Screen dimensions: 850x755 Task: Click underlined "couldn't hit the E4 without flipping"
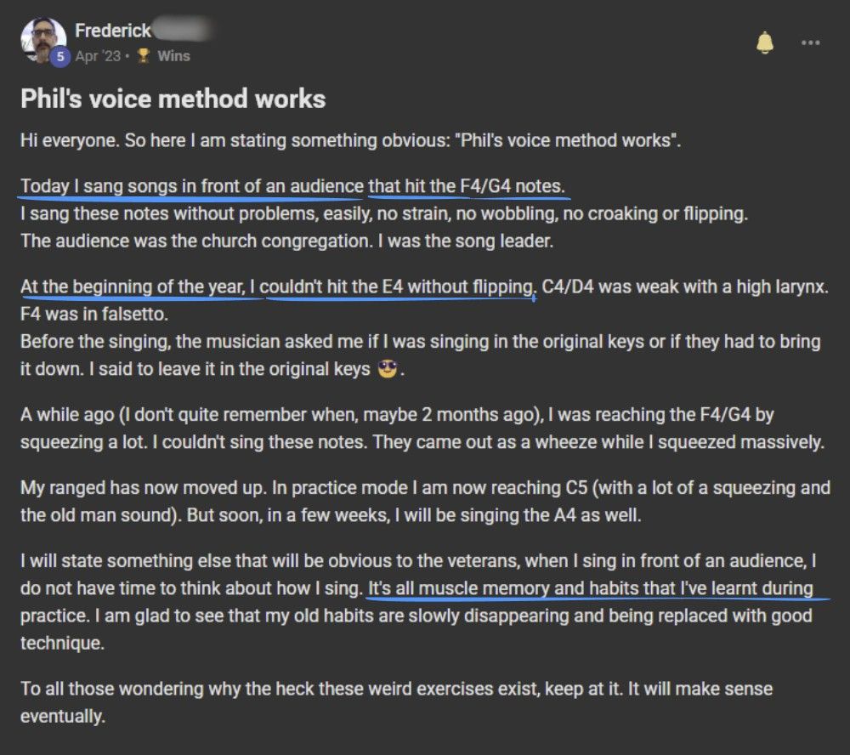coord(397,287)
